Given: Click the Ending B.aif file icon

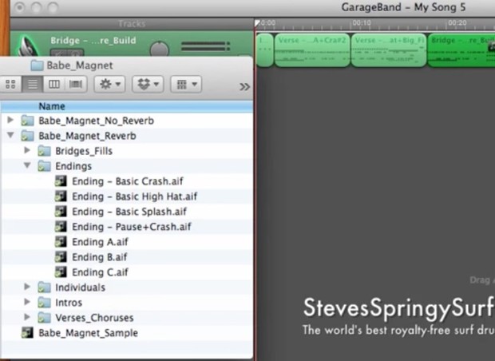Looking at the screenshot, I should tap(61, 257).
